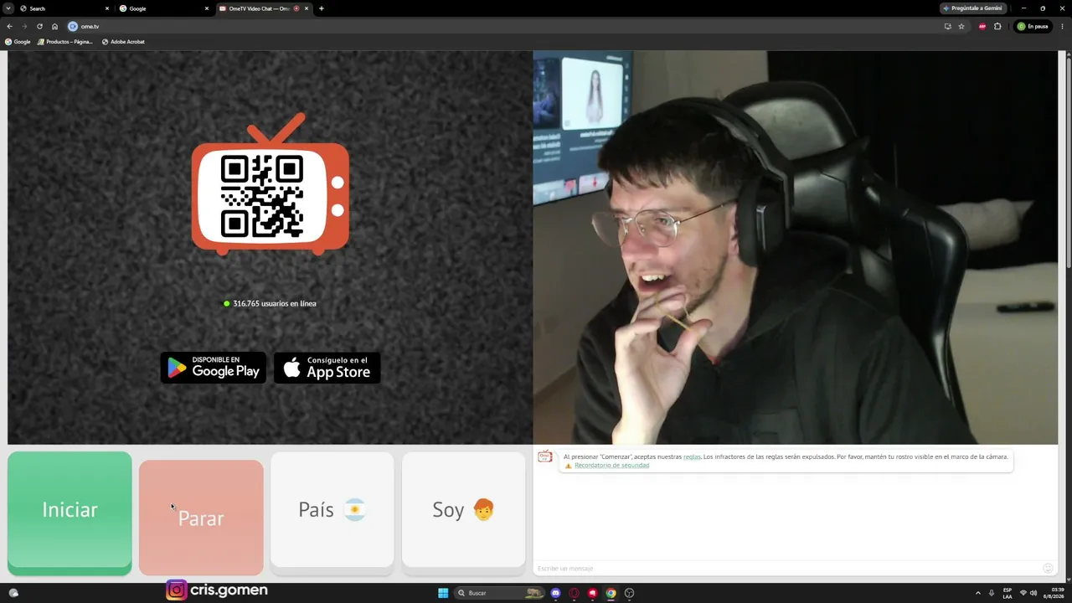This screenshot has width=1072, height=603.
Task: Open Opera GX from the taskbar
Action: (x=574, y=593)
